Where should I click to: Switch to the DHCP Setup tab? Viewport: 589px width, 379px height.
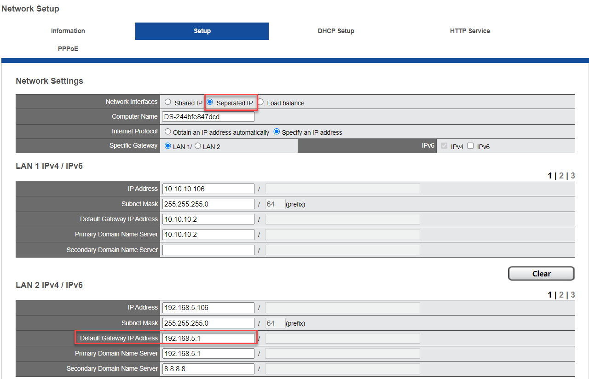(x=336, y=31)
